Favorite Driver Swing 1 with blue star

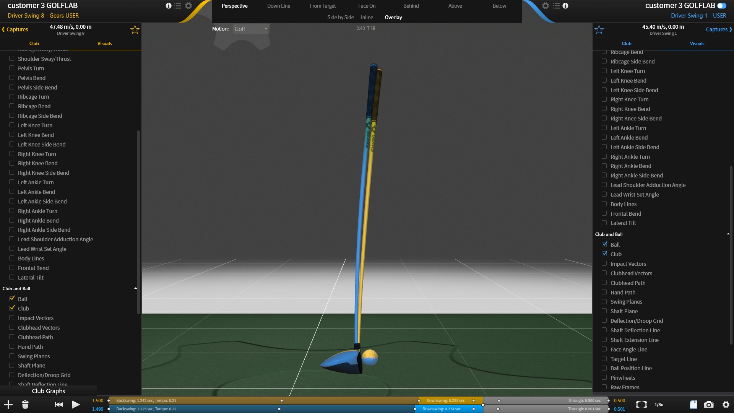(599, 30)
